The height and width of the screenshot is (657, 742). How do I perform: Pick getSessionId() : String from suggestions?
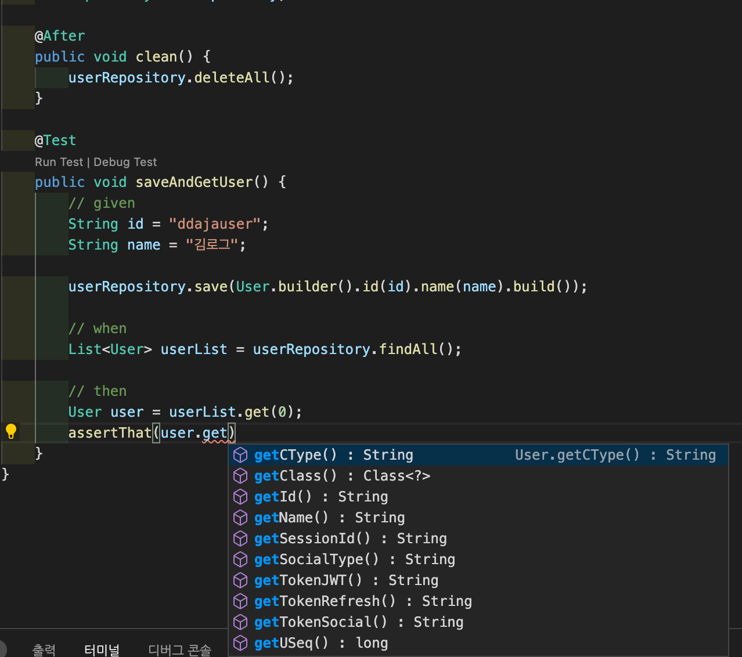tap(478, 539)
